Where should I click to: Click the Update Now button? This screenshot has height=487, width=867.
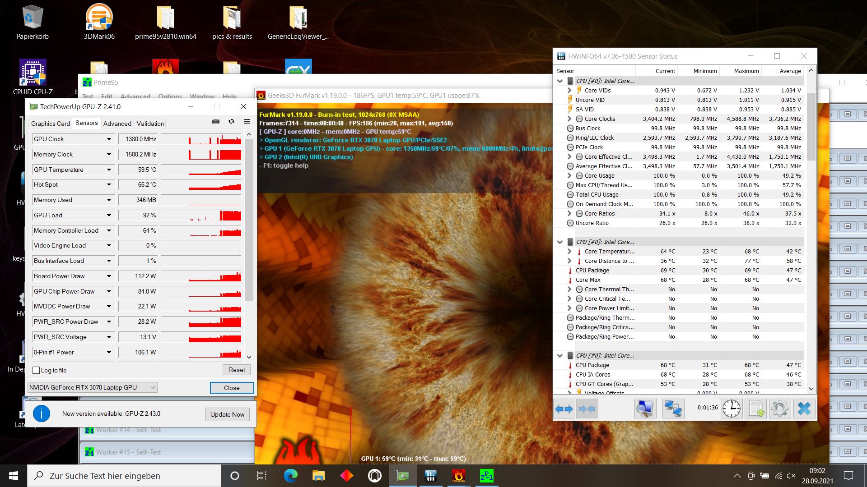(227, 414)
